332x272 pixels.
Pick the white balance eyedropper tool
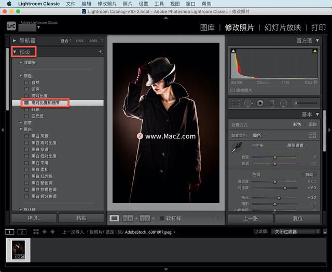coord(237,147)
